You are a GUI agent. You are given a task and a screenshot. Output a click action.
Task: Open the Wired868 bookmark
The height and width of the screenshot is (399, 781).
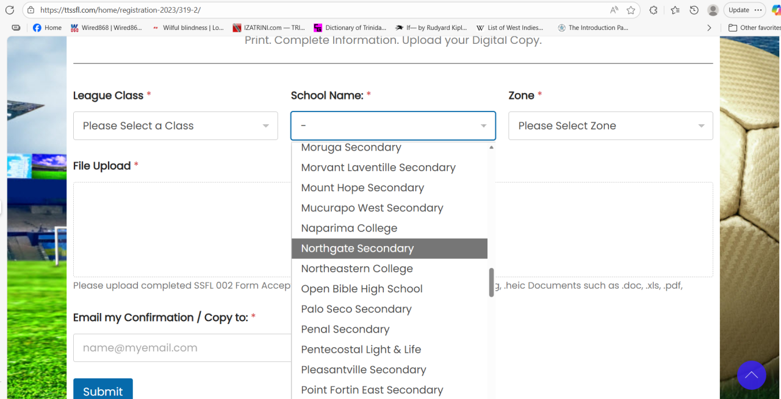click(x=107, y=27)
